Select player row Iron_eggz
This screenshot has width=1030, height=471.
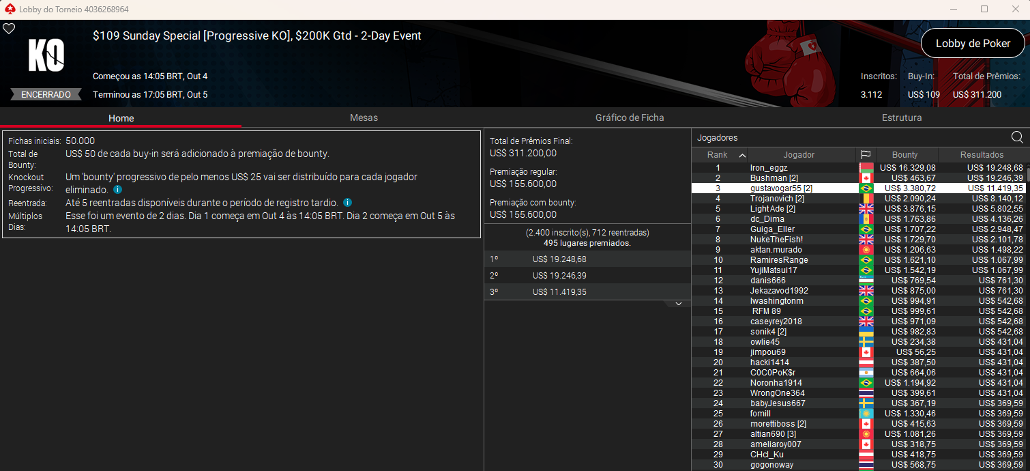858,168
